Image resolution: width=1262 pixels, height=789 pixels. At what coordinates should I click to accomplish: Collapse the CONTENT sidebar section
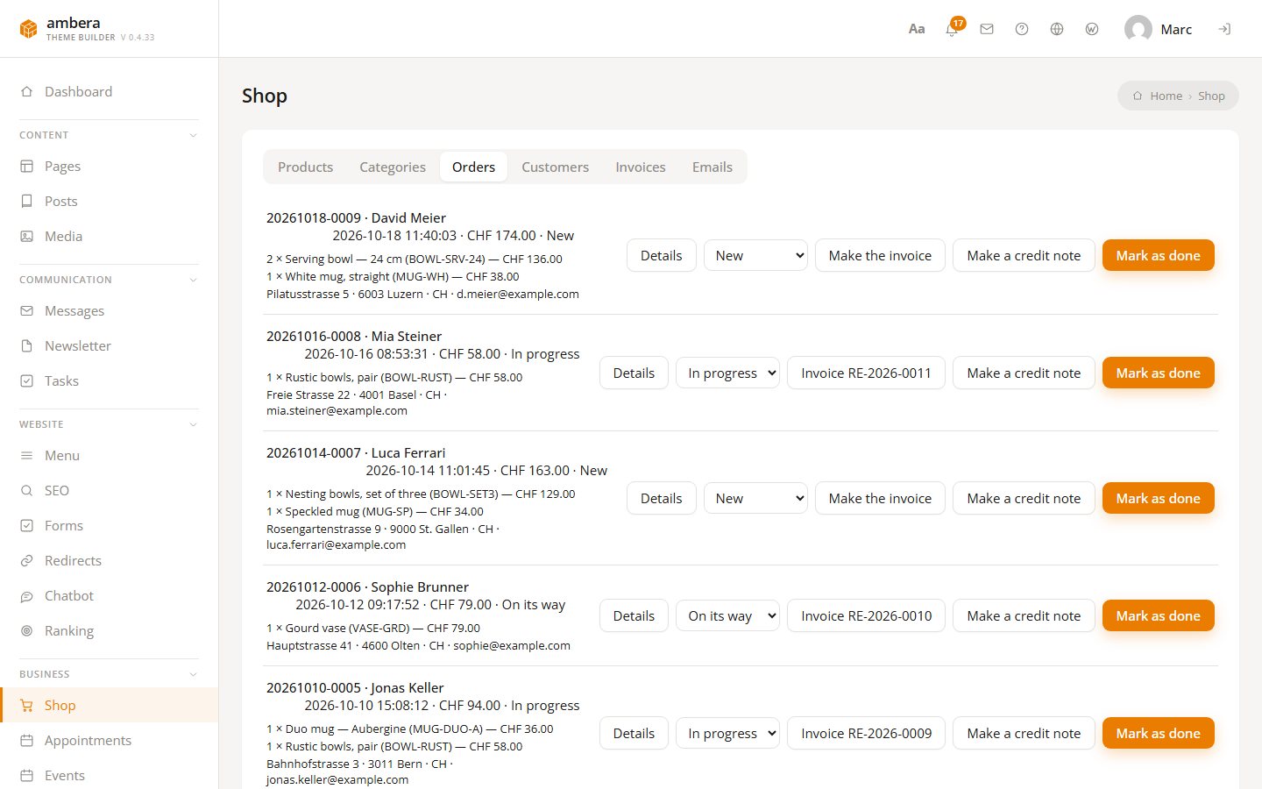(x=193, y=135)
